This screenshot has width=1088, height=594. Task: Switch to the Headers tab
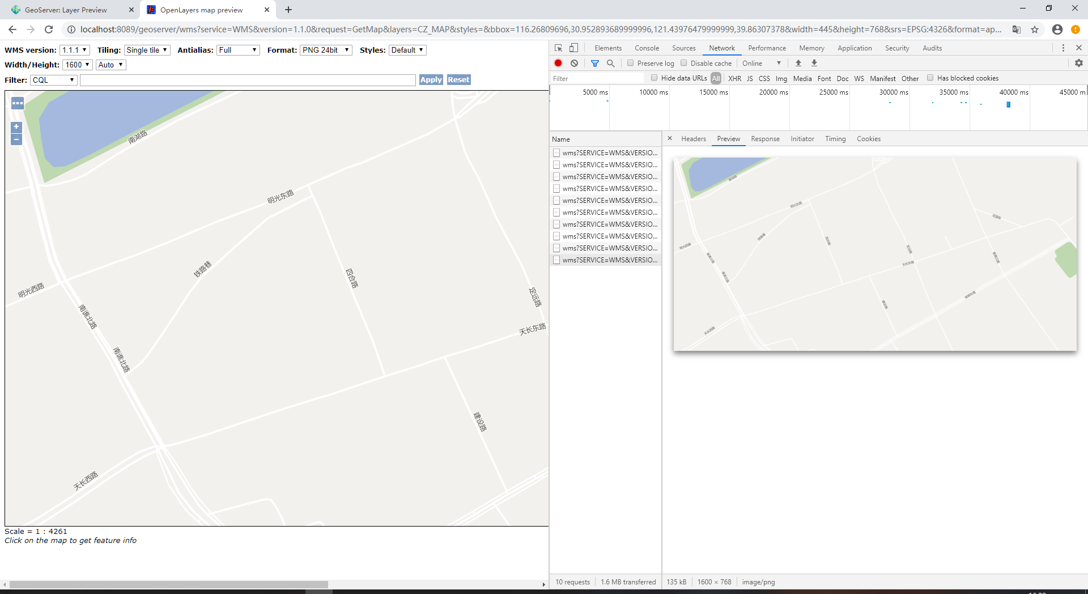click(x=694, y=139)
